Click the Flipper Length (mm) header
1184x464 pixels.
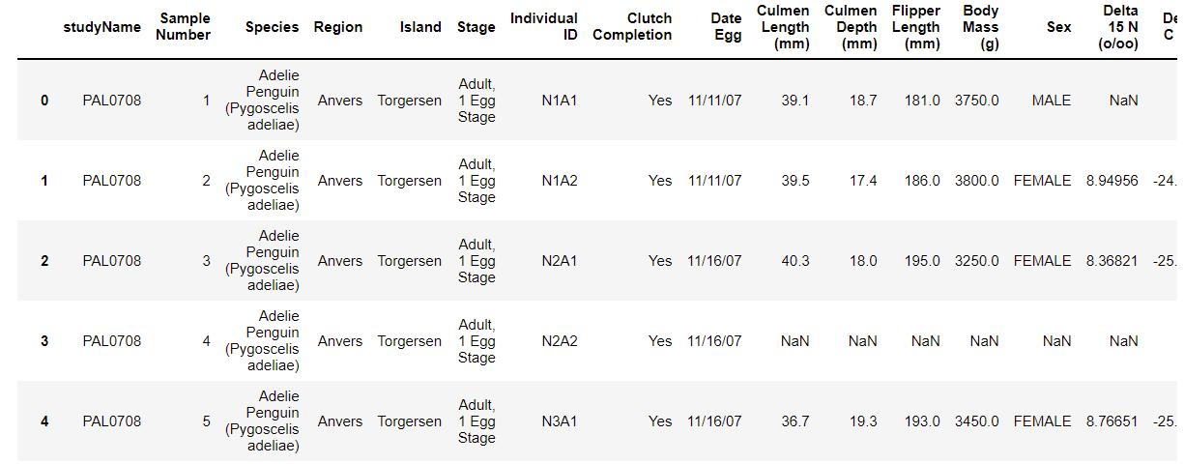[916, 27]
